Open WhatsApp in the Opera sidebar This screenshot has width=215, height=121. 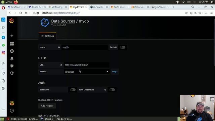click(3, 45)
